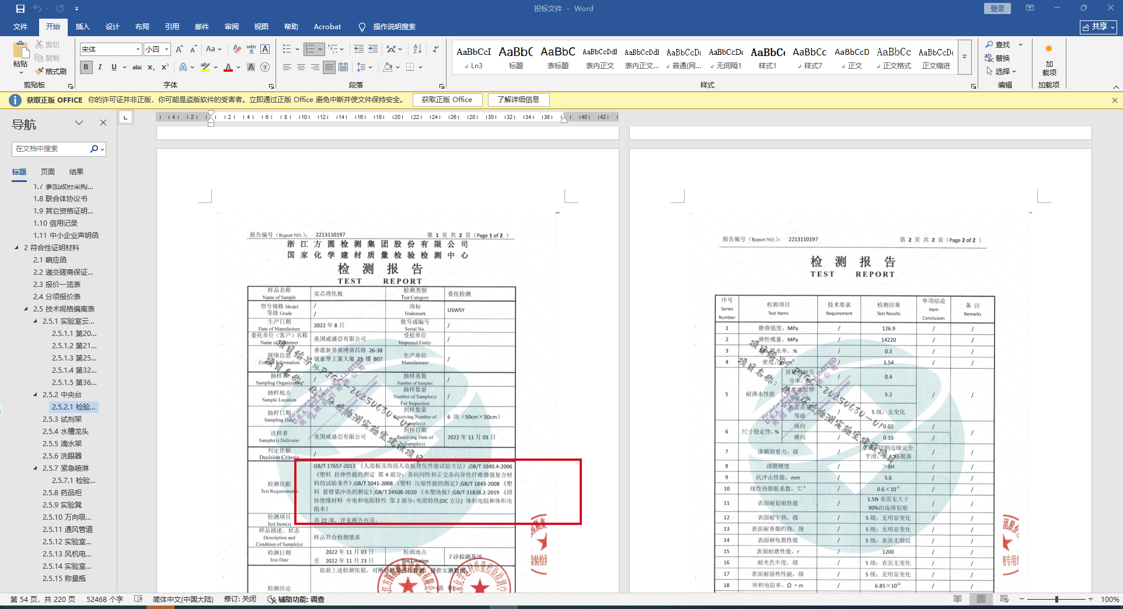Collapse the 2.5.2 中央台 heading

[x=35, y=395]
